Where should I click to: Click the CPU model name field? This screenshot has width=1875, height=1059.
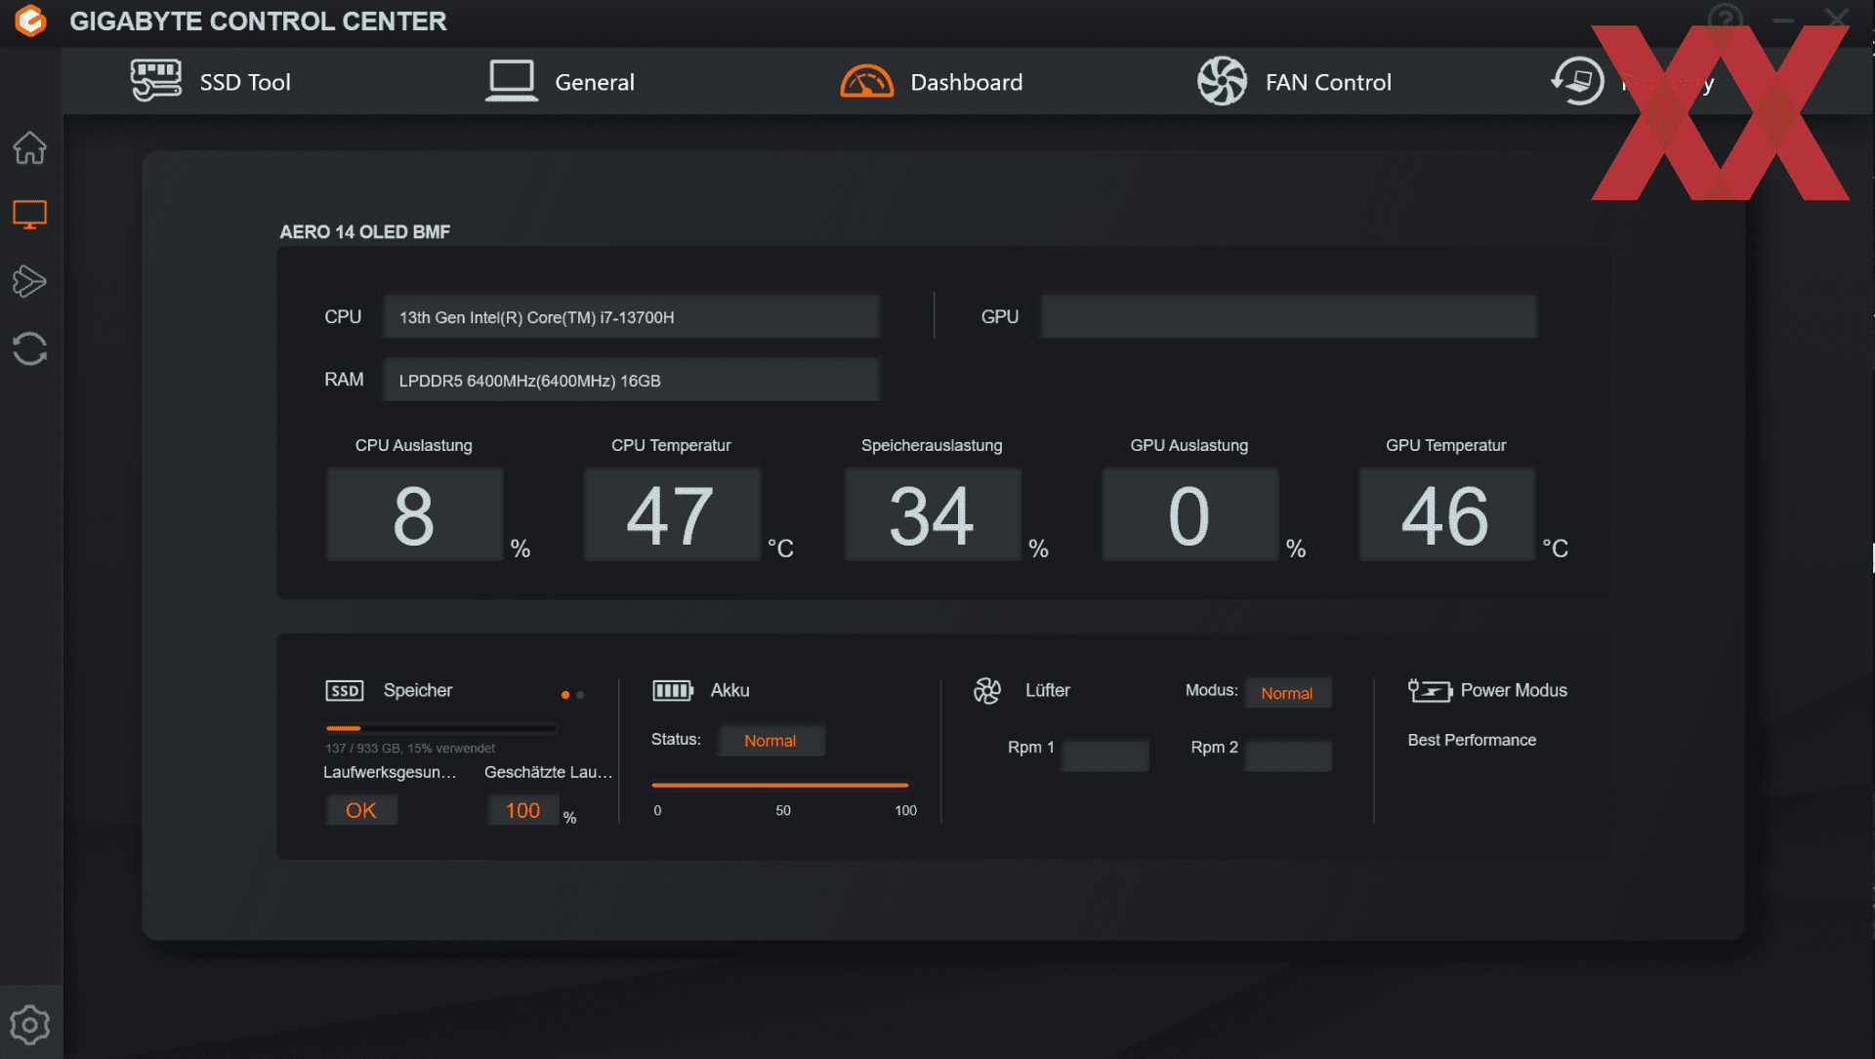[631, 317]
